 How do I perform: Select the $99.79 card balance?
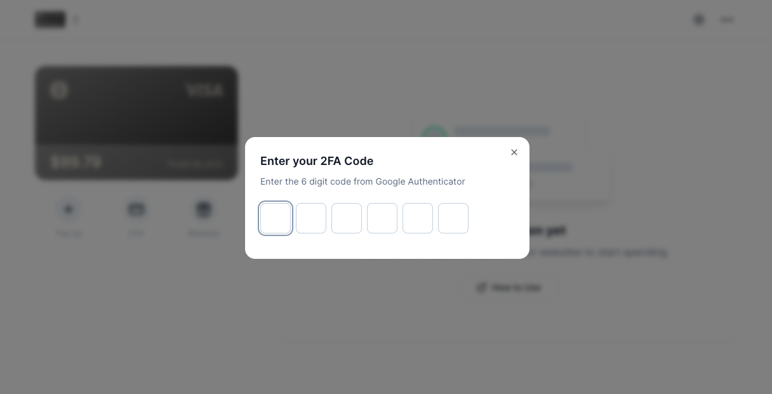click(76, 162)
